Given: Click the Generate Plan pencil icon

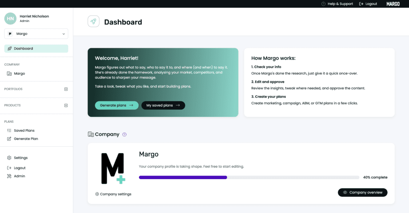Looking at the screenshot, I should 9,139.
